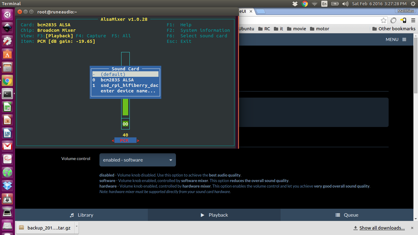
Task: Open the green globe icon in the dock
Action: 7,173
